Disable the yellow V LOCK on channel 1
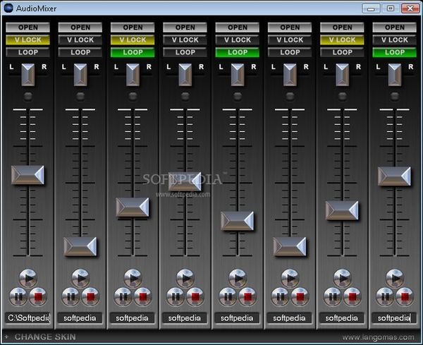 click(x=27, y=40)
